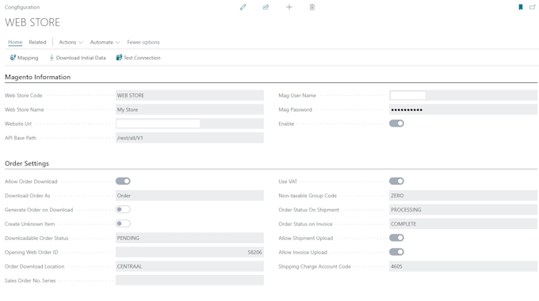Toggle Allow Shipment Upload switch

pyautogui.click(x=396, y=238)
